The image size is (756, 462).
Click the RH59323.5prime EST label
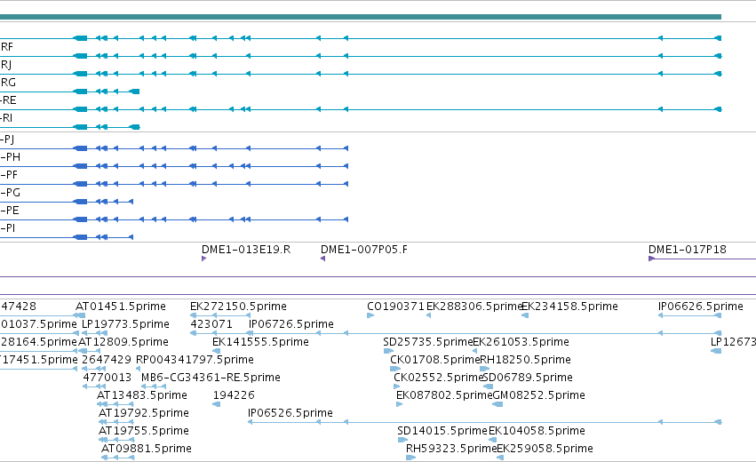coord(451,449)
